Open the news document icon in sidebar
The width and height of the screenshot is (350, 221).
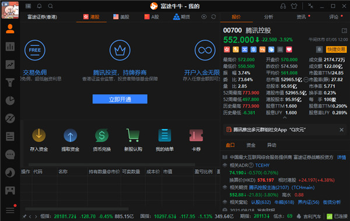pyautogui.click(x=10, y=137)
